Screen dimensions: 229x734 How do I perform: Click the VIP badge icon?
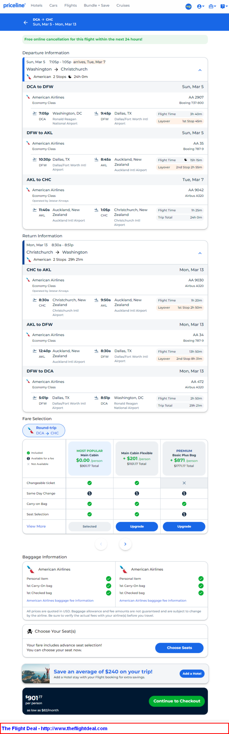click(x=188, y=6)
